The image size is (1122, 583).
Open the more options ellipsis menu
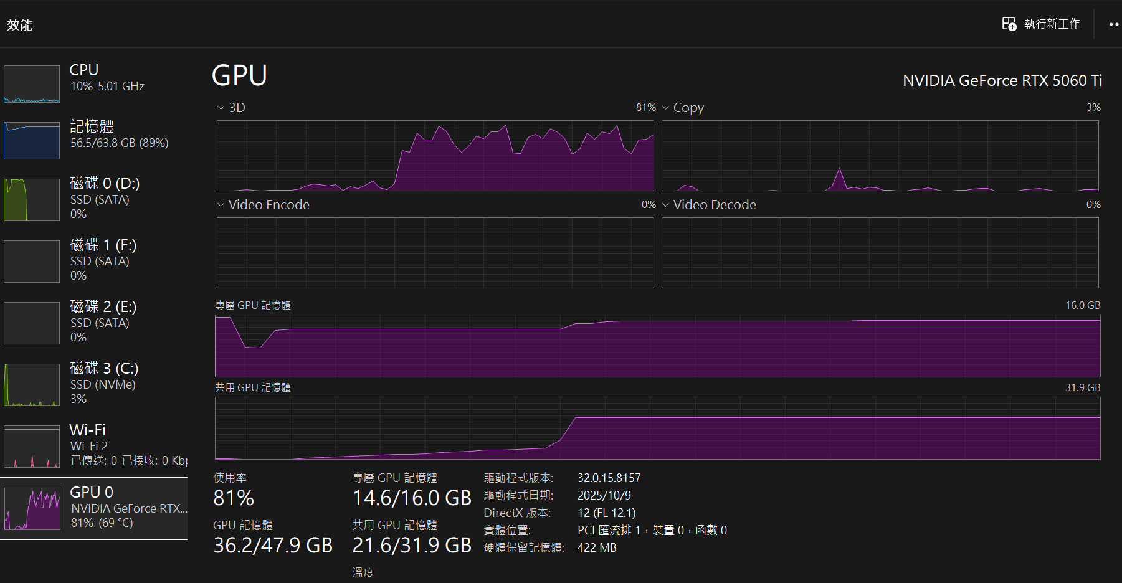point(1114,24)
